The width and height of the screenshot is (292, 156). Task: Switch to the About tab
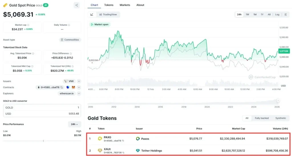pyautogui.click(x=140, y=5)
